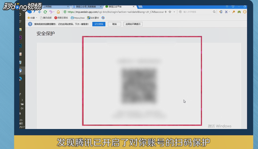The width and height of the screenshot is (258, 149).
Task: Click the purple undo-close-tab arrow icon
Action: point(51,12)
